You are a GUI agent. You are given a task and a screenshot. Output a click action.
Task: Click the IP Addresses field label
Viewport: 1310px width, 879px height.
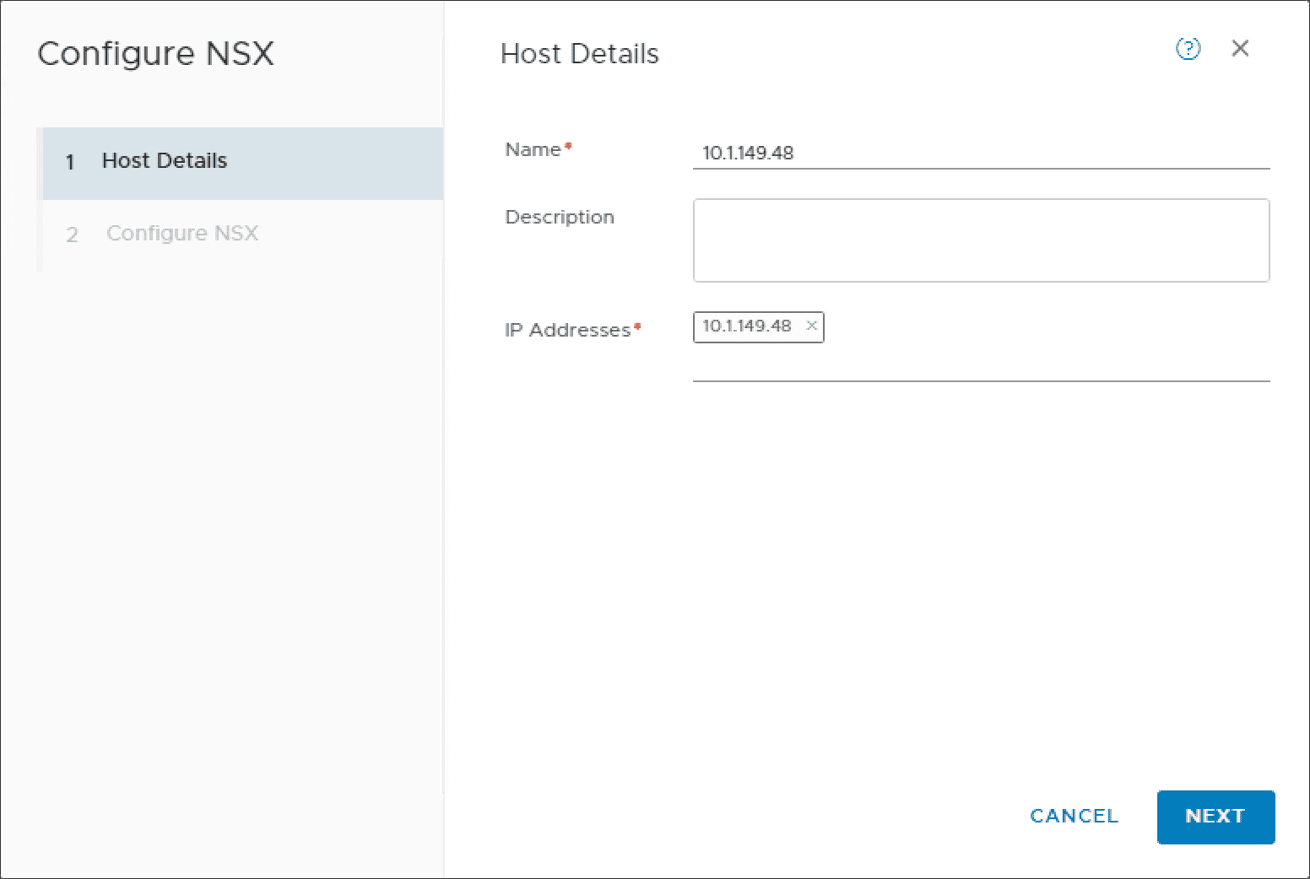tap(567, 331)
